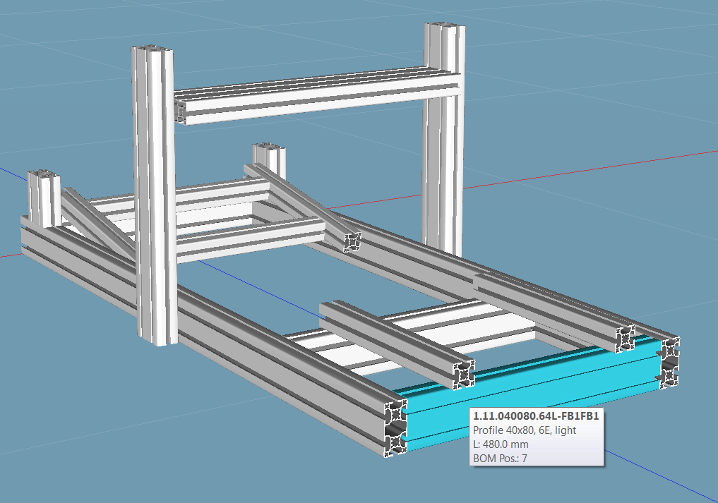Pick the end face of center short profile
The width and height of the screenshot is (718, 503).
click(464, 375)
